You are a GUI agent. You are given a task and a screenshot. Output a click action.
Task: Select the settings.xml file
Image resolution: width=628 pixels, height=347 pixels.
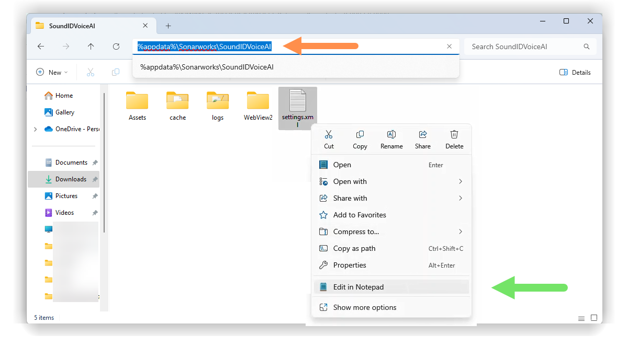tap(298, 108)
